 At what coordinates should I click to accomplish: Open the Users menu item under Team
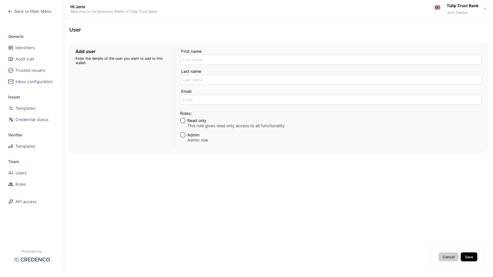coord(21,173)
